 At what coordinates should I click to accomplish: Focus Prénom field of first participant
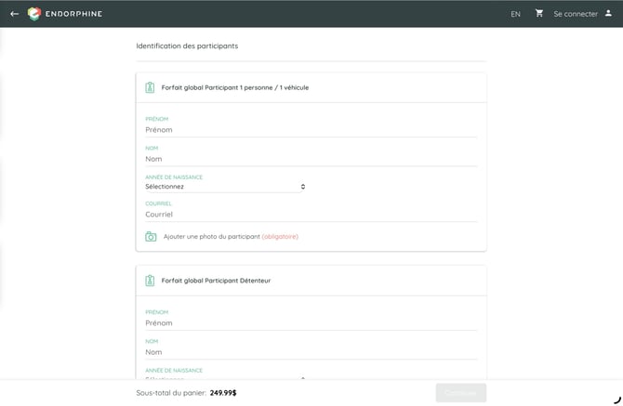(311, 130)
